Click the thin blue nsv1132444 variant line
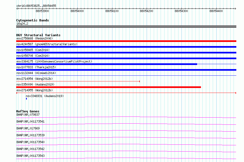The height and width of the screenshot is (162, 244). point(126,76)
